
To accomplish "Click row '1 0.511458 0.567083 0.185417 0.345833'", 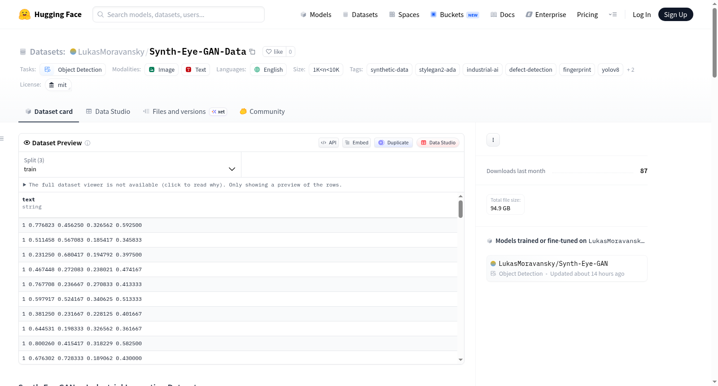I will 238,240.
